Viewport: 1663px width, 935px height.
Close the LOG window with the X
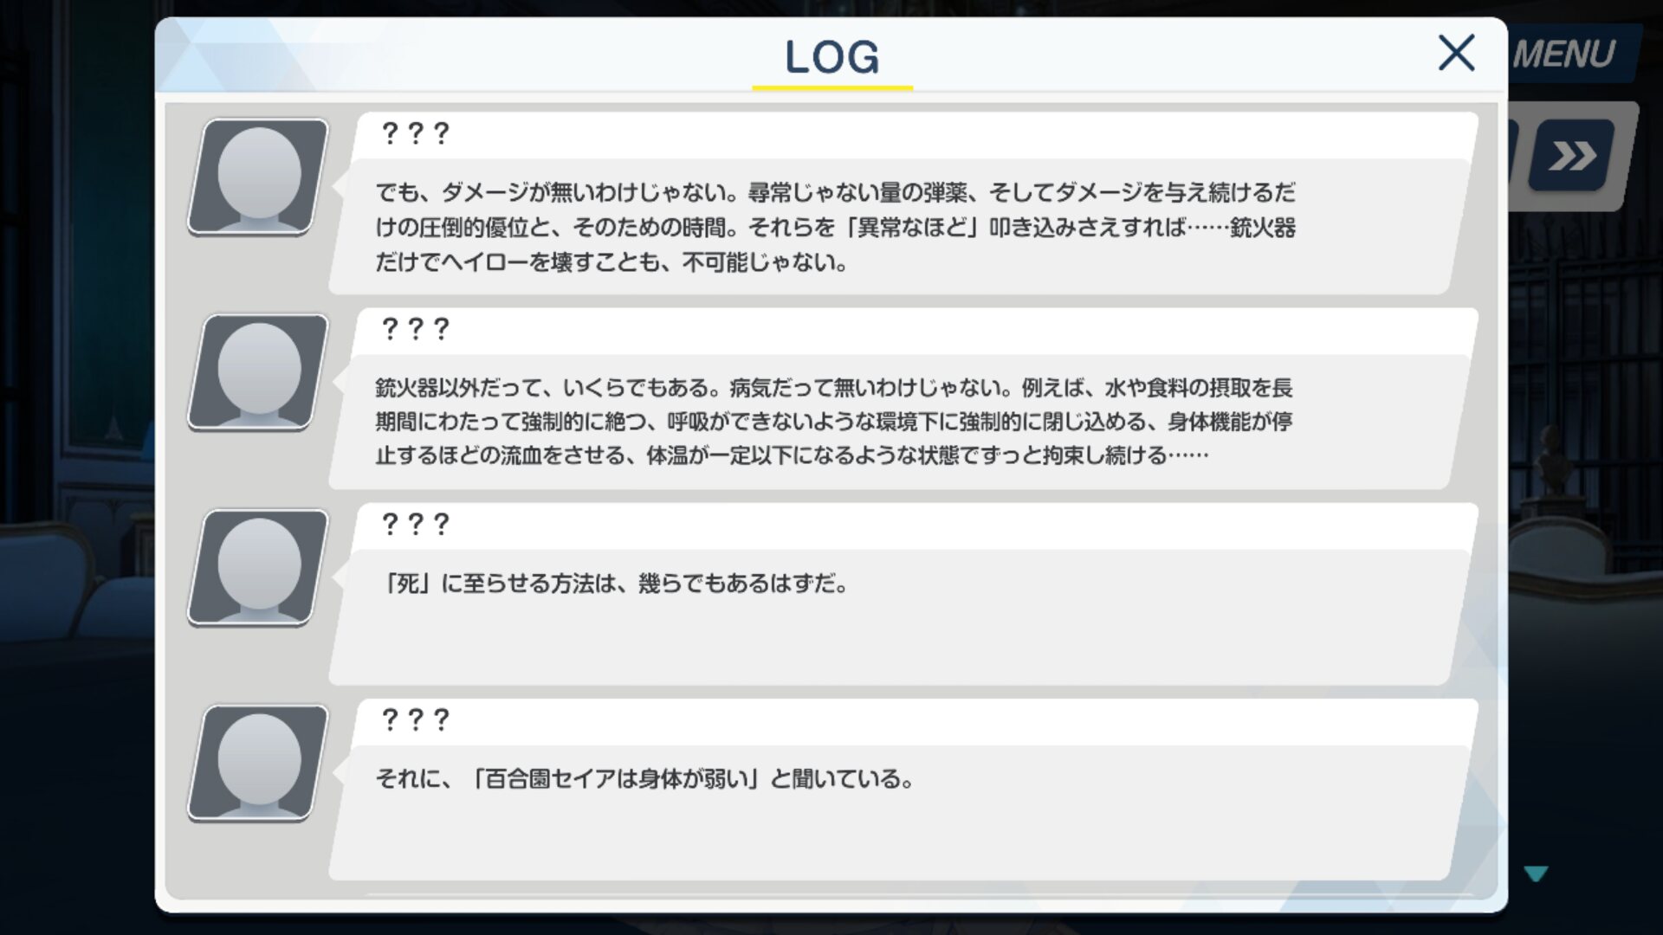coord(1456,53)
